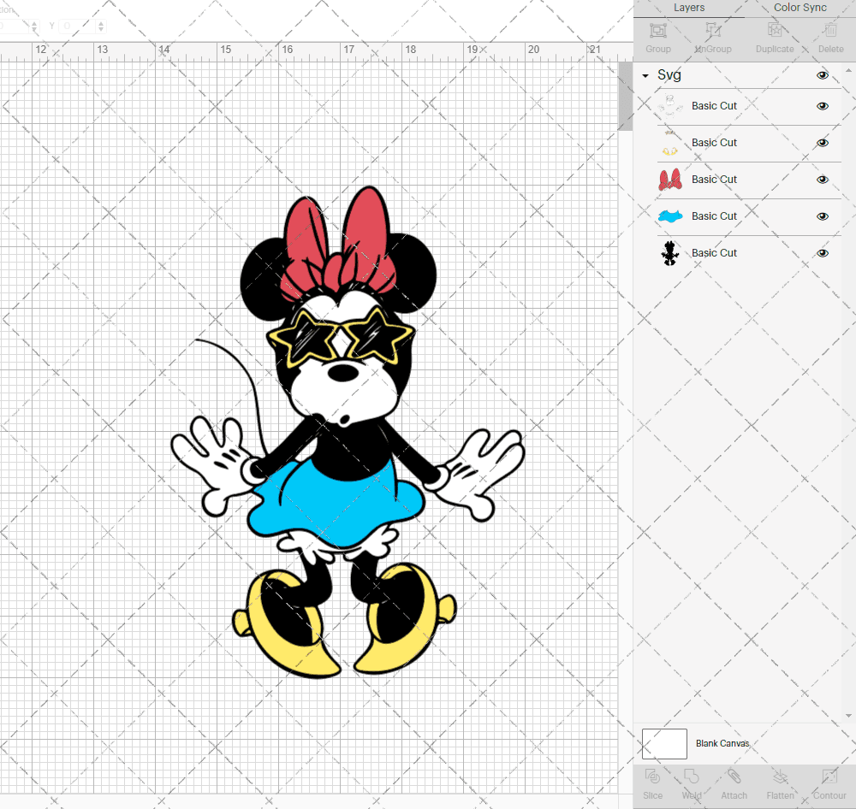Image resolution: width=856 pixels, height=809 pixels.
Task: Click the Slice tool icon
Action: click(652, 777)
